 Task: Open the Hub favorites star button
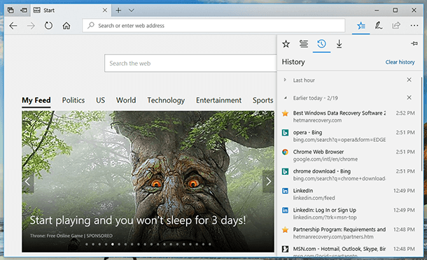[361, 26]
